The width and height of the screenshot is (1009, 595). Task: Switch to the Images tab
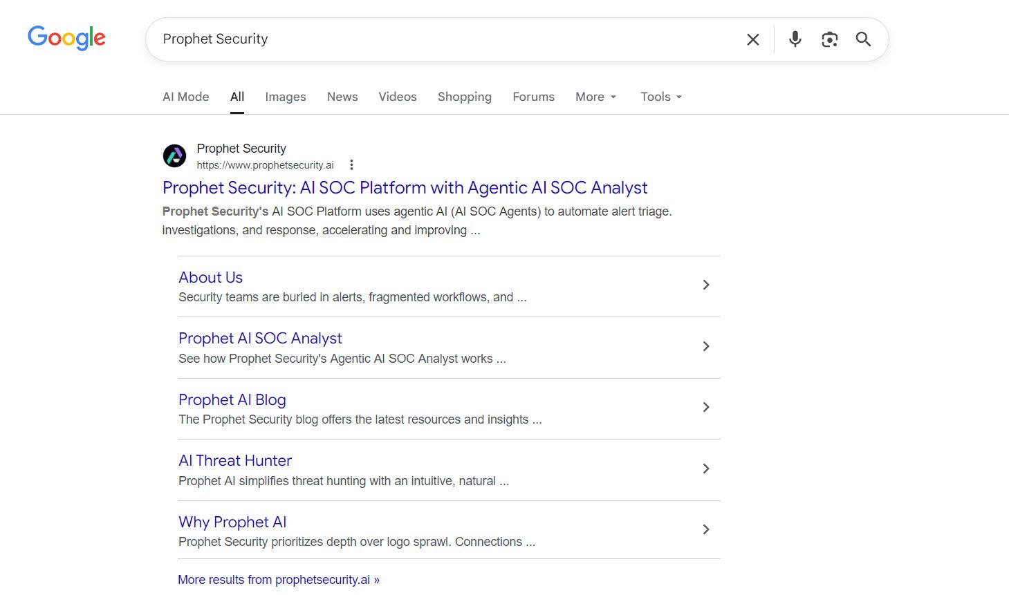click(285, 97)
